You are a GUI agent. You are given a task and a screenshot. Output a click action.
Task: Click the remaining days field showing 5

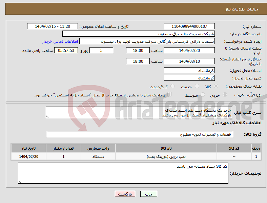tap(101, 51)
